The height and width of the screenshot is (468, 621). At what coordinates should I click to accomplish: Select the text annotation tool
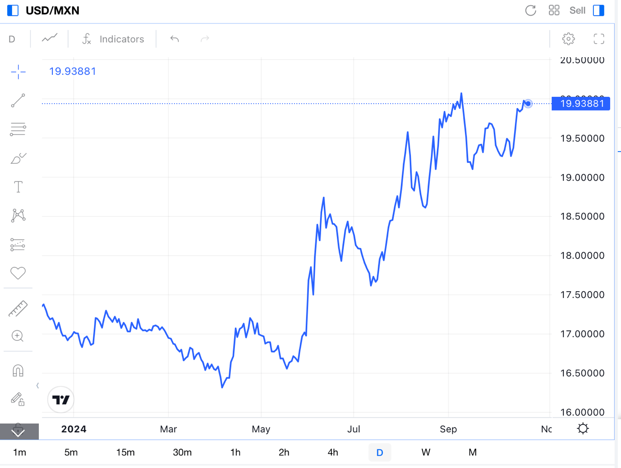click(18, 187)
